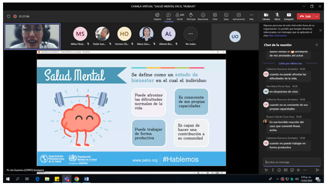Send the chat message
The image size is (327, 184).
(317, 170)
